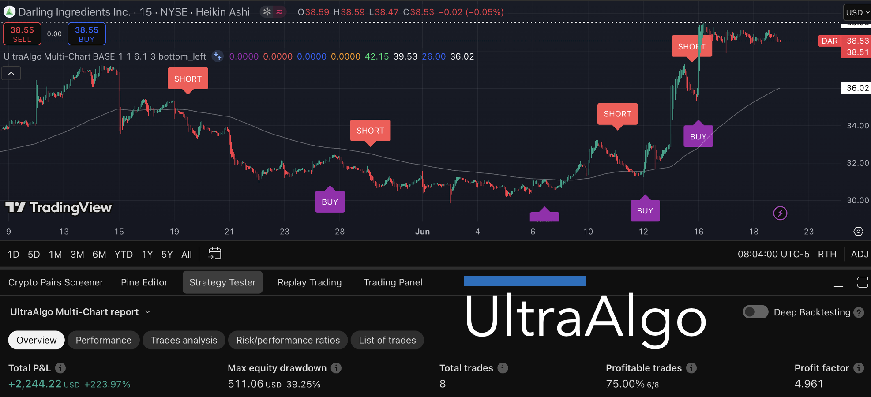
Task: Click the info icon next to Profit factor
Action: [x=859, y=368]
